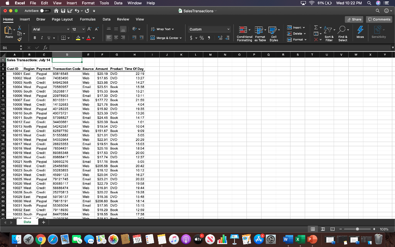Click the AutoSum sigma icon
This screenshot has height=247, width=395.
pyautogui.click(x=316, y=27)
